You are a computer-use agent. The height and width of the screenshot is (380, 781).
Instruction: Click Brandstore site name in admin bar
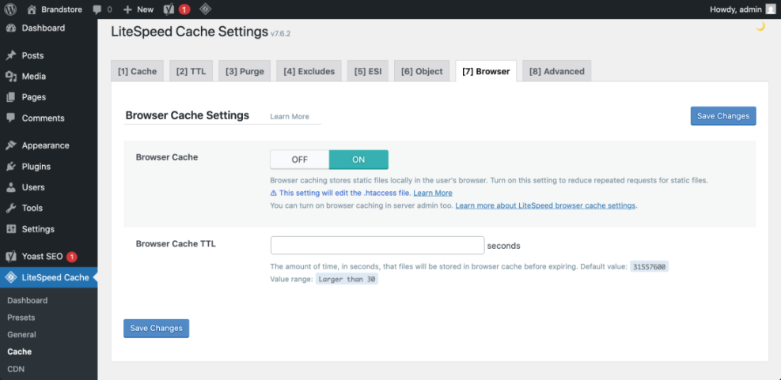pos(62,9)
